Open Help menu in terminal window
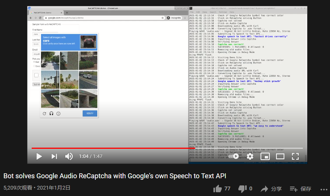 232,12
